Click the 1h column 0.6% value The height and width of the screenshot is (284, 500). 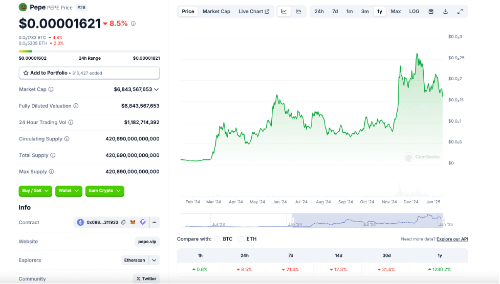point(200,269)
